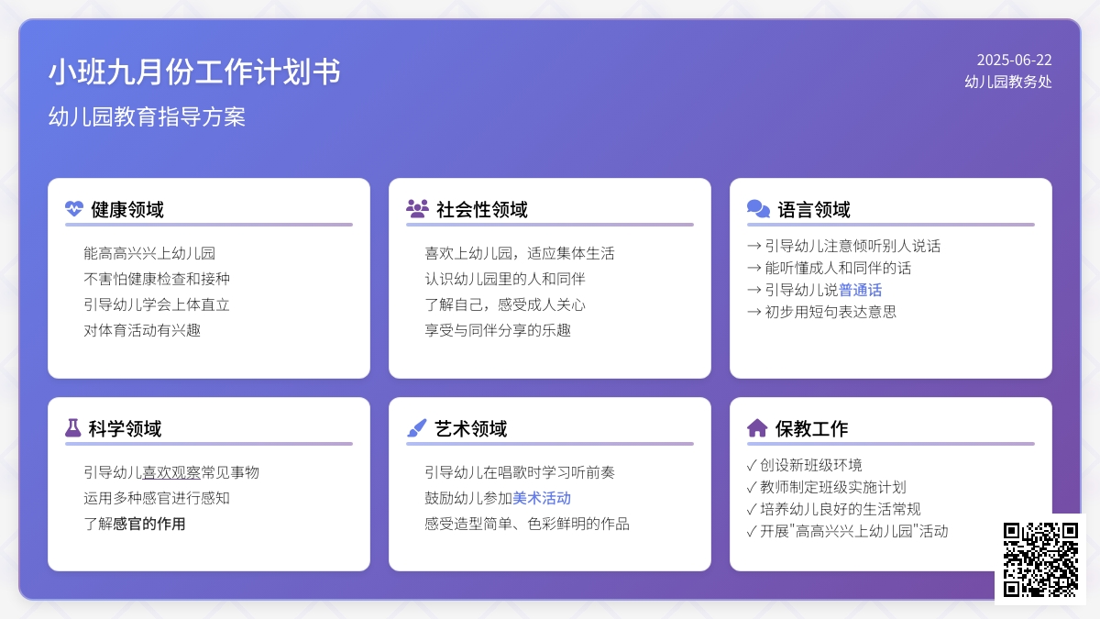Select the line 不害怕健康检查和接种
The width and height of the screenshot is (1100, 619).
[x=157, y=279]
